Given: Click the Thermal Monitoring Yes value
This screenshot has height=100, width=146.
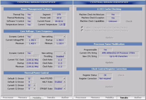Looking at the screenshot, I should click(x=29, y=18).
